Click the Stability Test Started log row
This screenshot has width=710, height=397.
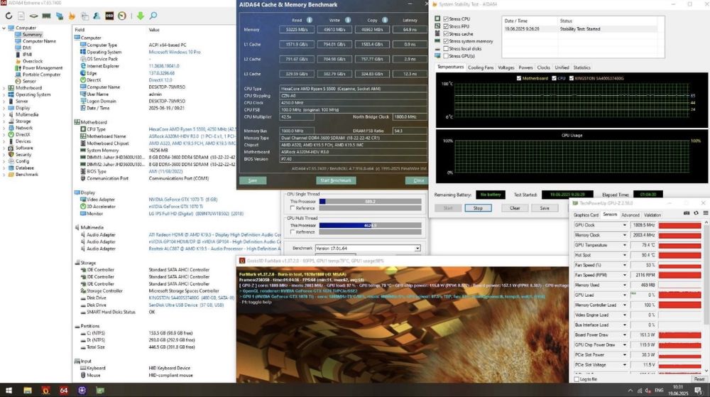point(581,29)
